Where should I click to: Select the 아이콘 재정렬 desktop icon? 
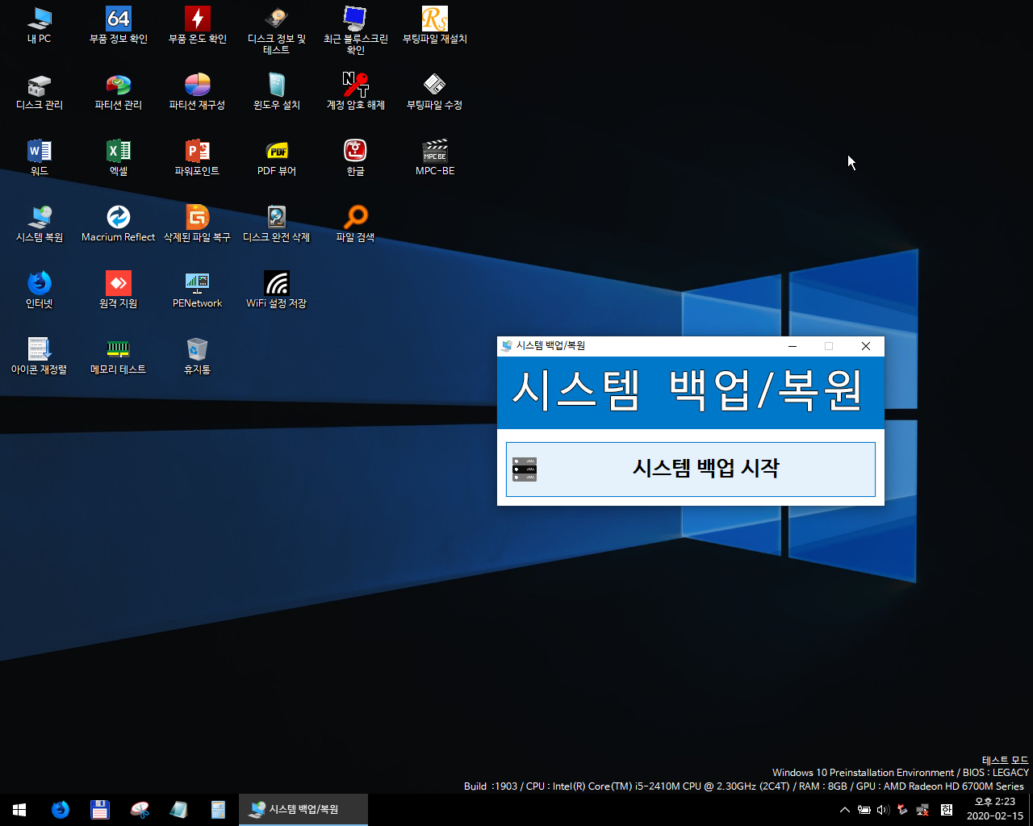tap(39, 356)
